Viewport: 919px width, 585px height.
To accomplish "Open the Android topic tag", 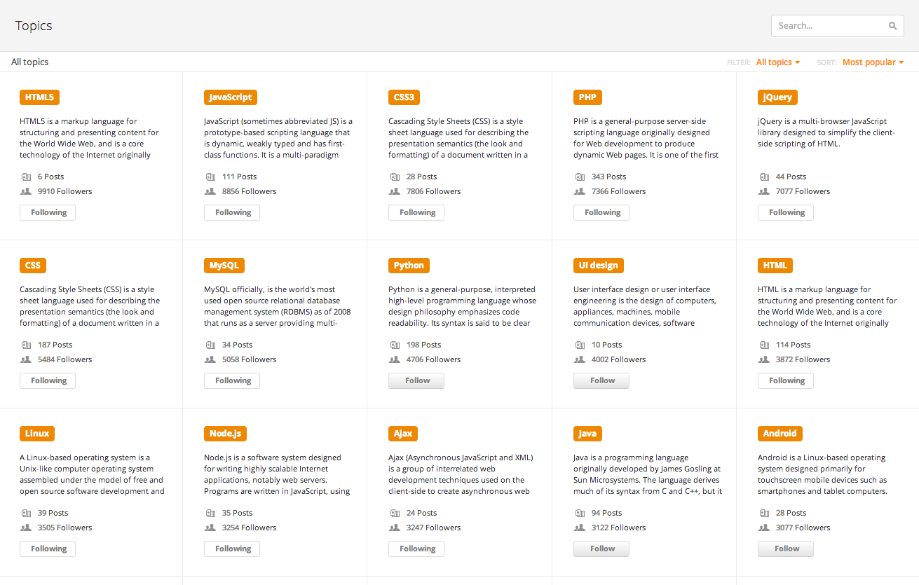I will pyautogui.click(x=780, y=434).
